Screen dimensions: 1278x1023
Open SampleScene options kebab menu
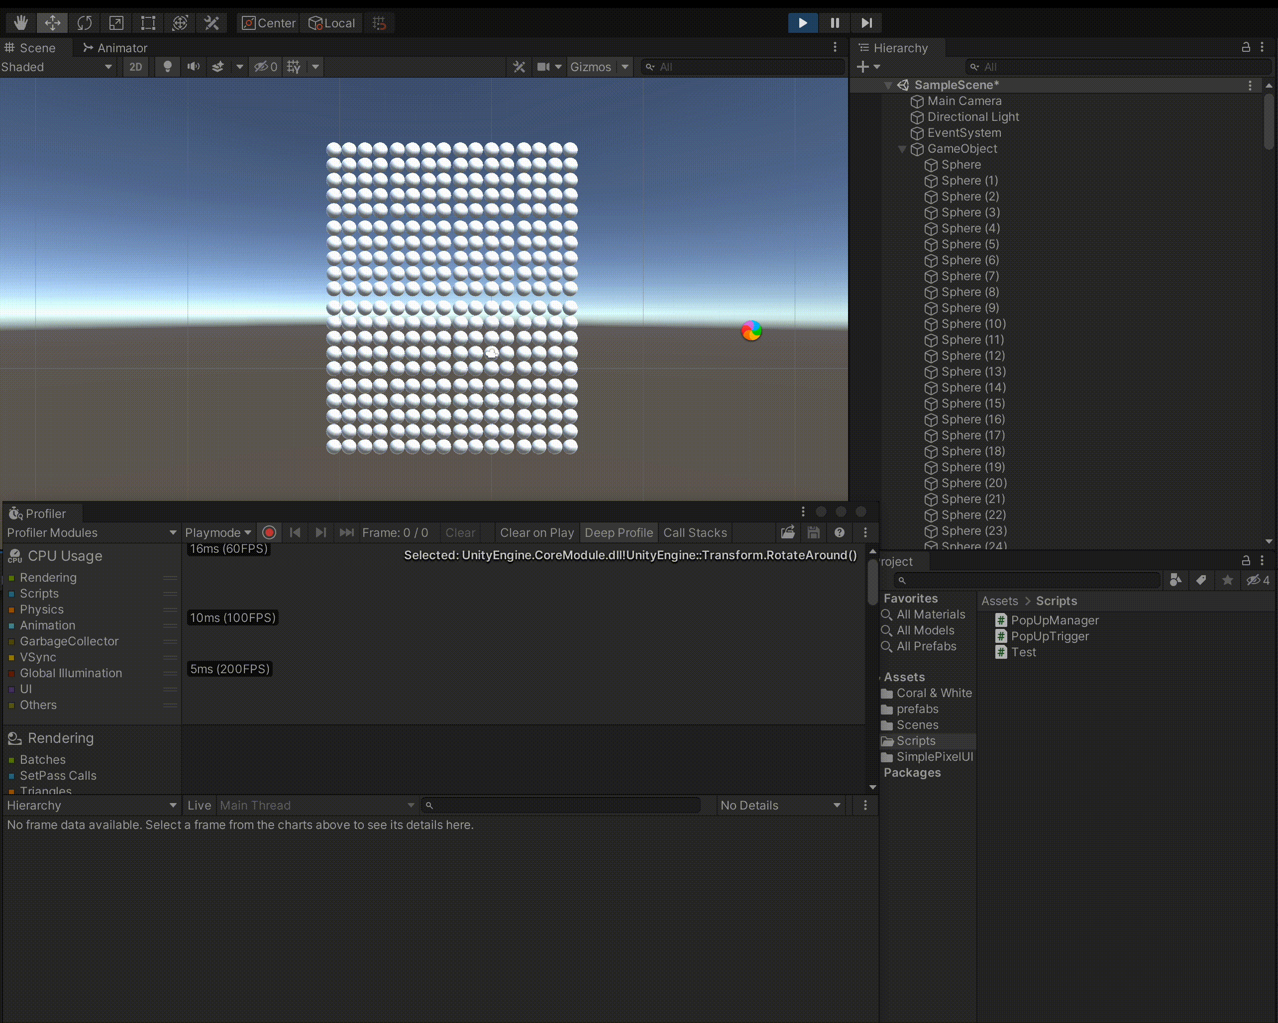(1250, 86)
